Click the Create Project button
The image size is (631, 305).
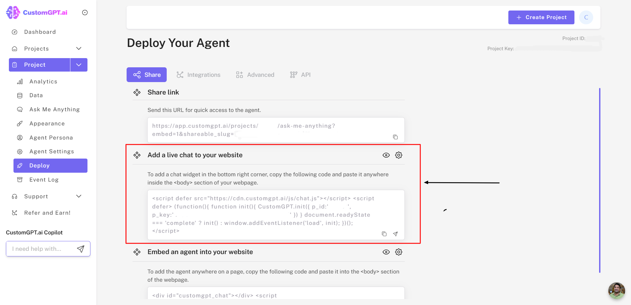(541, 17)
